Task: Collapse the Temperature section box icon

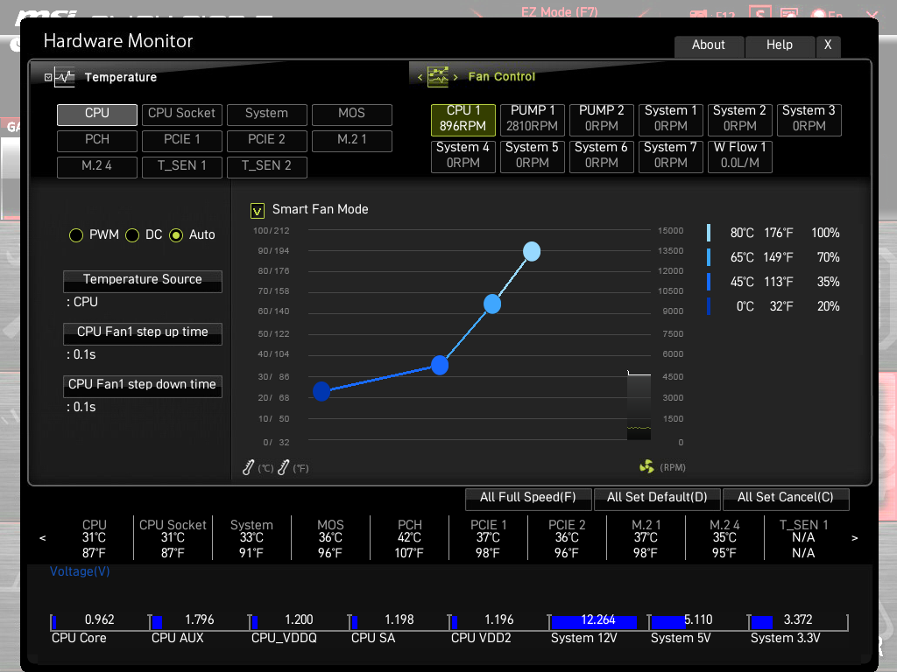Action: (48, 77)
